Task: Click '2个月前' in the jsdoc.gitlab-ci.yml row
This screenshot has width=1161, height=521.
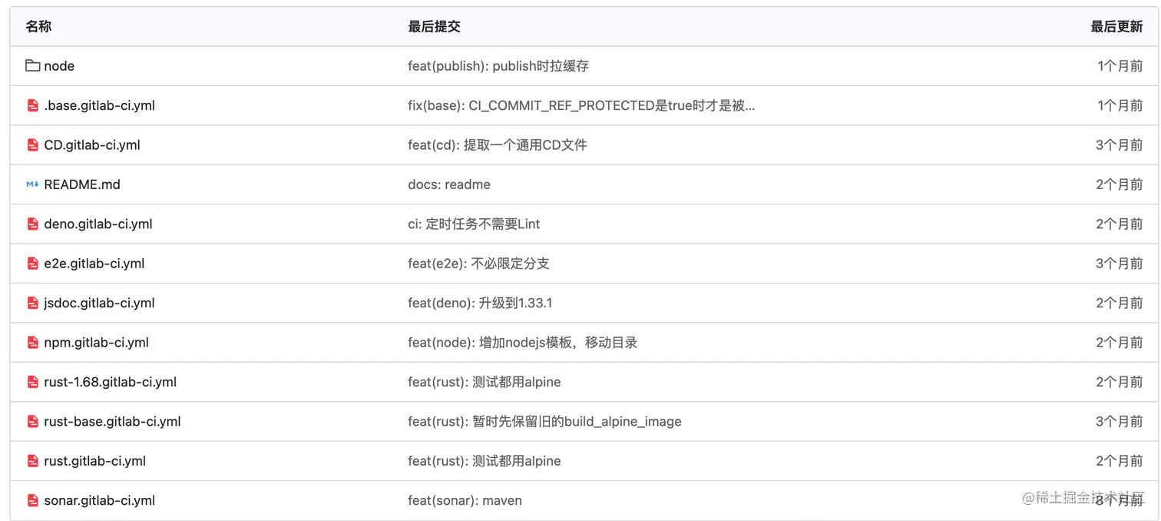Action: [x=1120, y=303]
